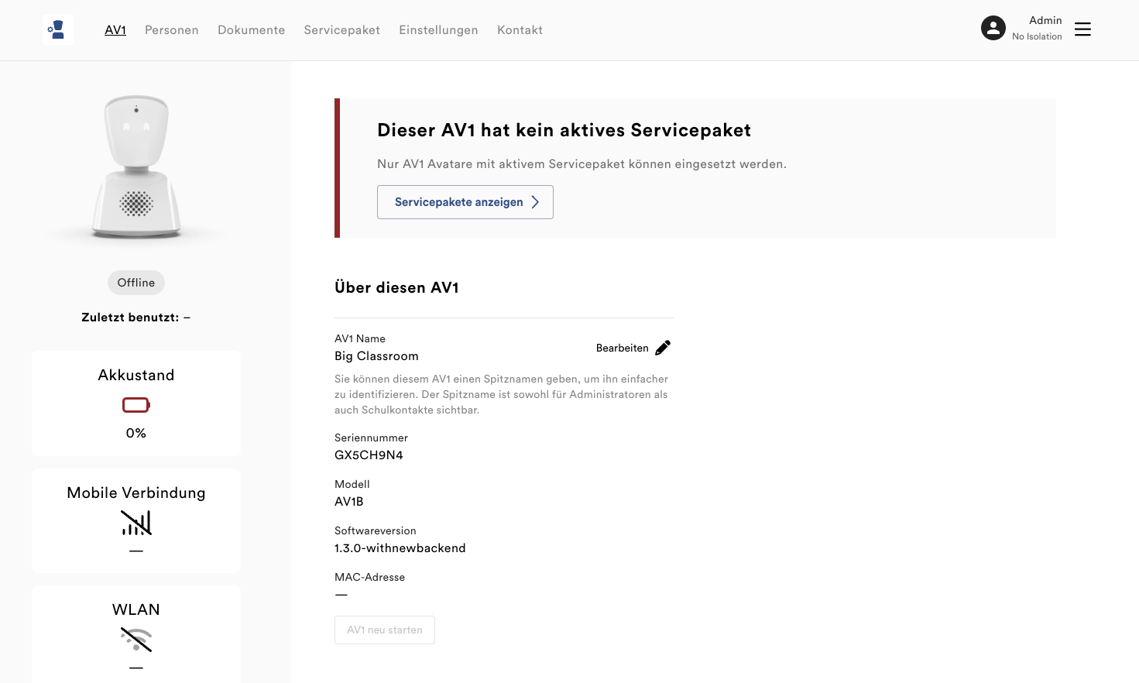The height and width of the screenshot is (683, 1139).
Task: Open the Dokumente tab
Action: point(252,30)
